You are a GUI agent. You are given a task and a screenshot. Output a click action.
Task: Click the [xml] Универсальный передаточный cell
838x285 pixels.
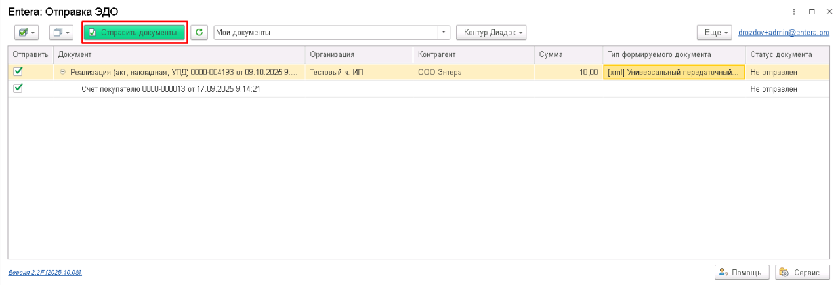pos(674,72)
